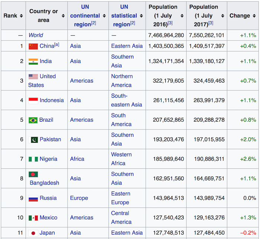Select India's 2017 population 1,339,180,127
Image resolution: width=260 pixels, height=239 pixels.
click(x=207, y=61)
